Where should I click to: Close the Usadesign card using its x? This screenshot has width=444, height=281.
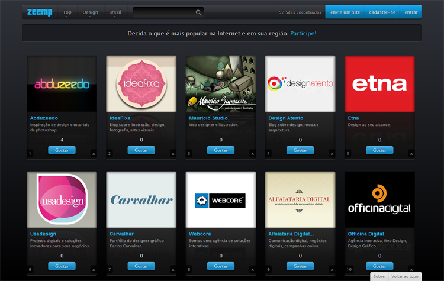point(94,270)
